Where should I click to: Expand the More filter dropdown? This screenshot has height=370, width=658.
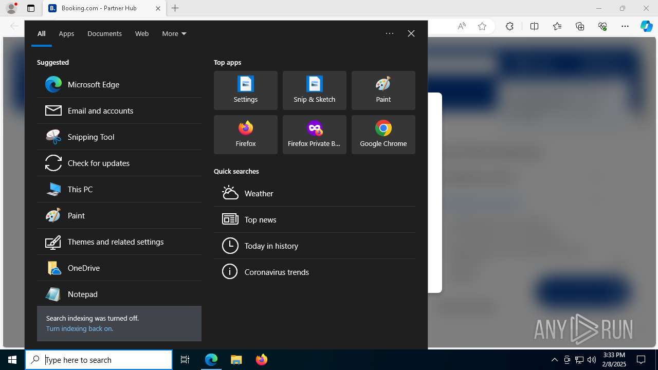tap(174, 33)
